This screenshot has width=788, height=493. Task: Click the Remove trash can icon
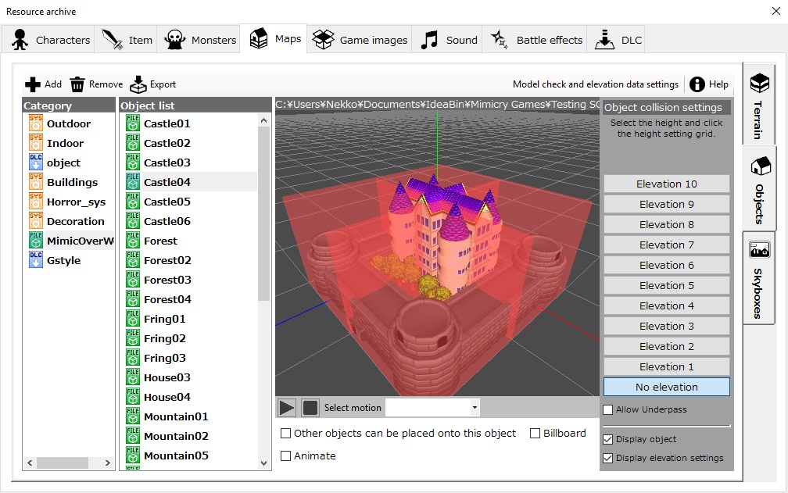click(77, 84)
